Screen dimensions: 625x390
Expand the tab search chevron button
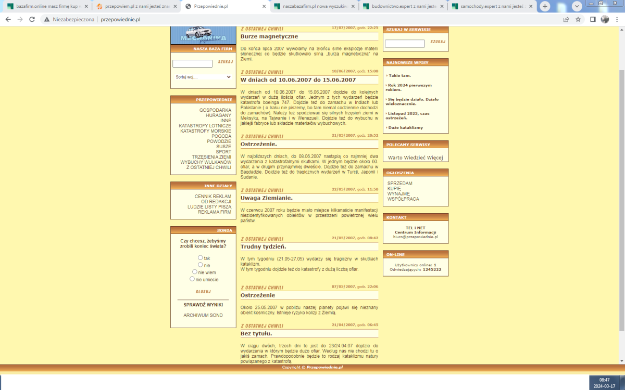point(577,6)
